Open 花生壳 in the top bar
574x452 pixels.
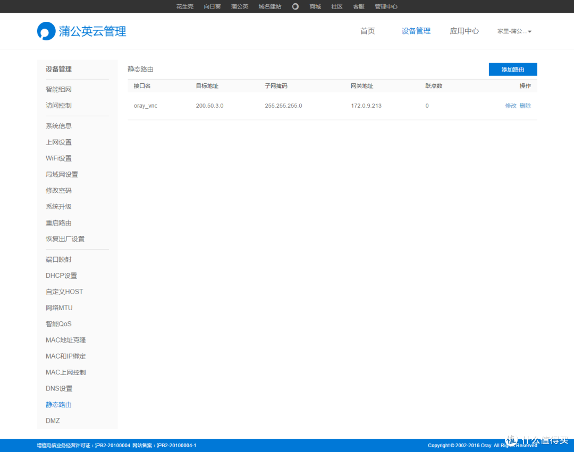185,6
